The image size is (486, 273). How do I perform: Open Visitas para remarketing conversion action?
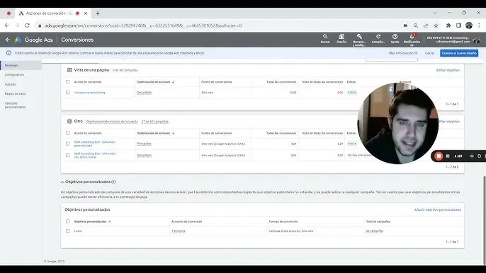point(89,93)
